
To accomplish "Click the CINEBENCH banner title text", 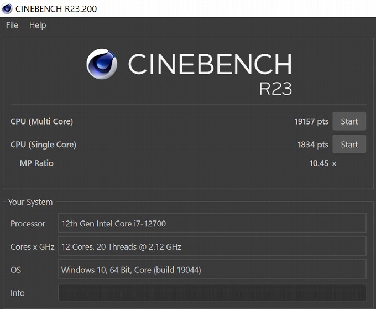I will (x=210, y=64).
